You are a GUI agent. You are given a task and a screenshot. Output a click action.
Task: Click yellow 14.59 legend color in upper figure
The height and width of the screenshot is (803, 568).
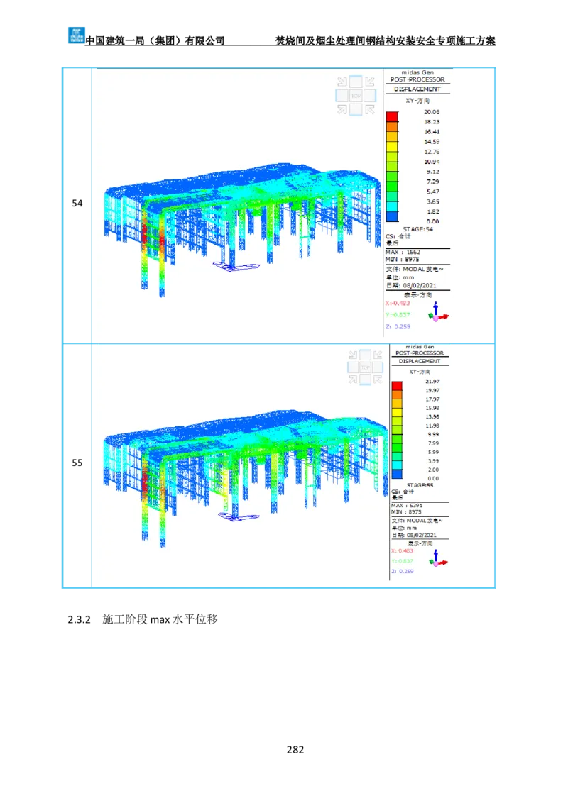(392, 146)
